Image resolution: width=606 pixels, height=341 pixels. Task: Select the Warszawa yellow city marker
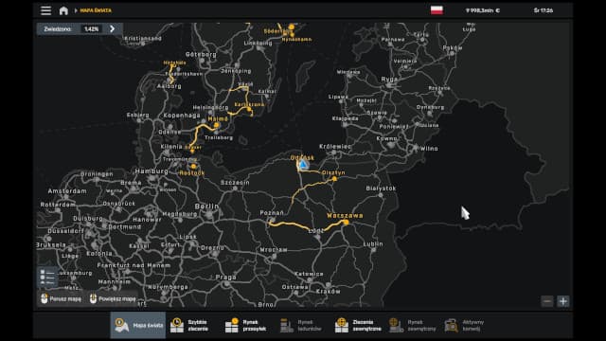click(346, 222)
